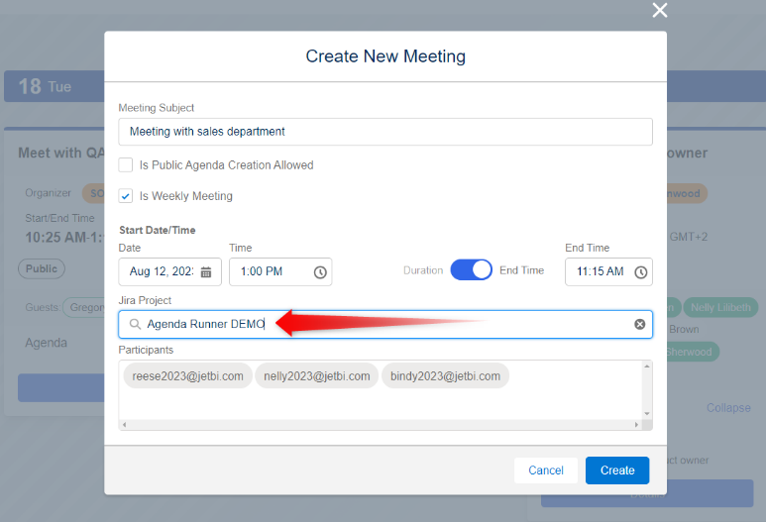Select participant chip bindy2023@jetbi.com
766x522 pixels.
(445, 376)
